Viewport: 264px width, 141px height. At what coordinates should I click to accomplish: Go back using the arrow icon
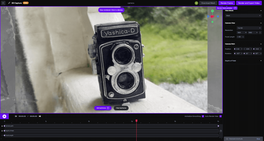click(x=3, y=3)
